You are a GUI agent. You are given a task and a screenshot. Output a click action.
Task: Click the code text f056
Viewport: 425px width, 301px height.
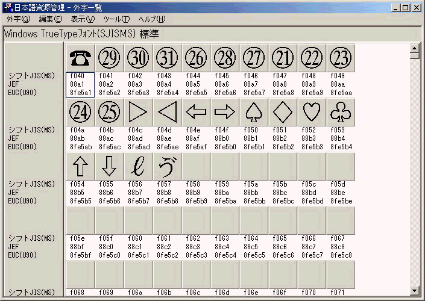[135, 184]
